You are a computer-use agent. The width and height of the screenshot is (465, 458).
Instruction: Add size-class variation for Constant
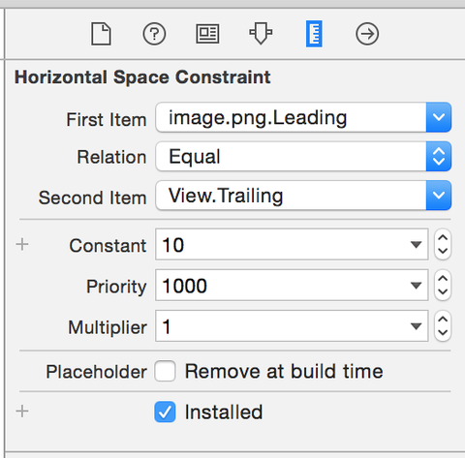tap(22, 245)
